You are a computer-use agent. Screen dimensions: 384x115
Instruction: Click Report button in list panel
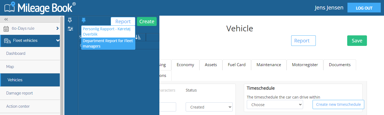[x=123, y=22]
